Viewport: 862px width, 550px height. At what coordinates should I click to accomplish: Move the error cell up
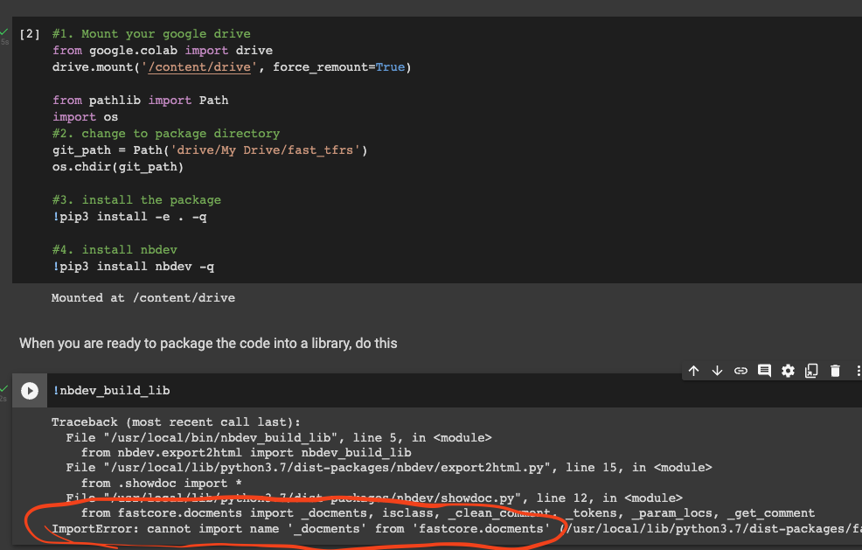(x=693, y=370)
